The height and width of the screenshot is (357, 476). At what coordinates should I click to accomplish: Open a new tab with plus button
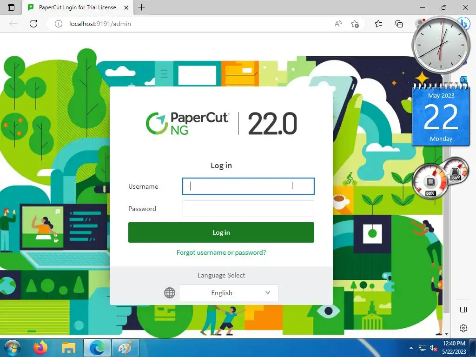coord(141,7)
